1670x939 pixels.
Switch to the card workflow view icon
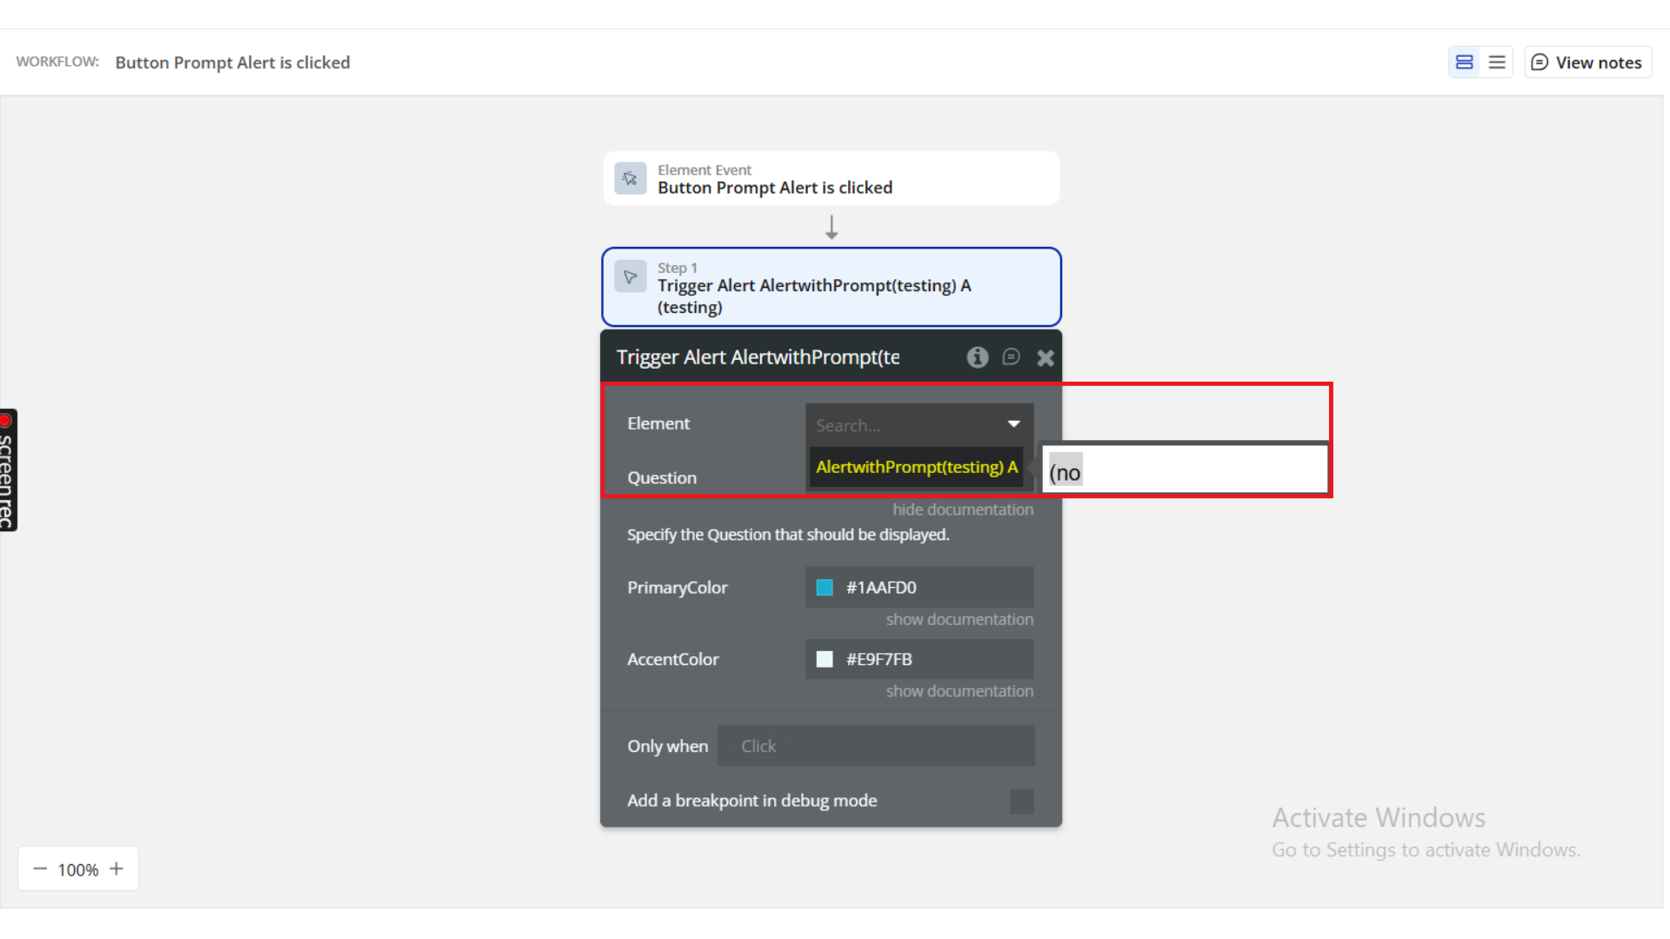click(x=1465, y=63)
